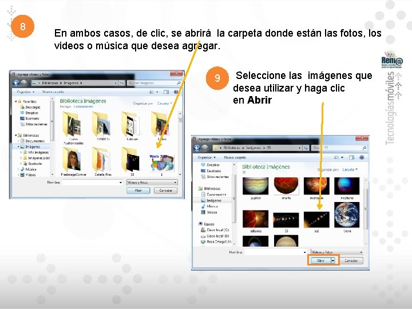Select Documentos library in folders dialog
This screenshot has height=309, width=412.
tap(32, 141)
